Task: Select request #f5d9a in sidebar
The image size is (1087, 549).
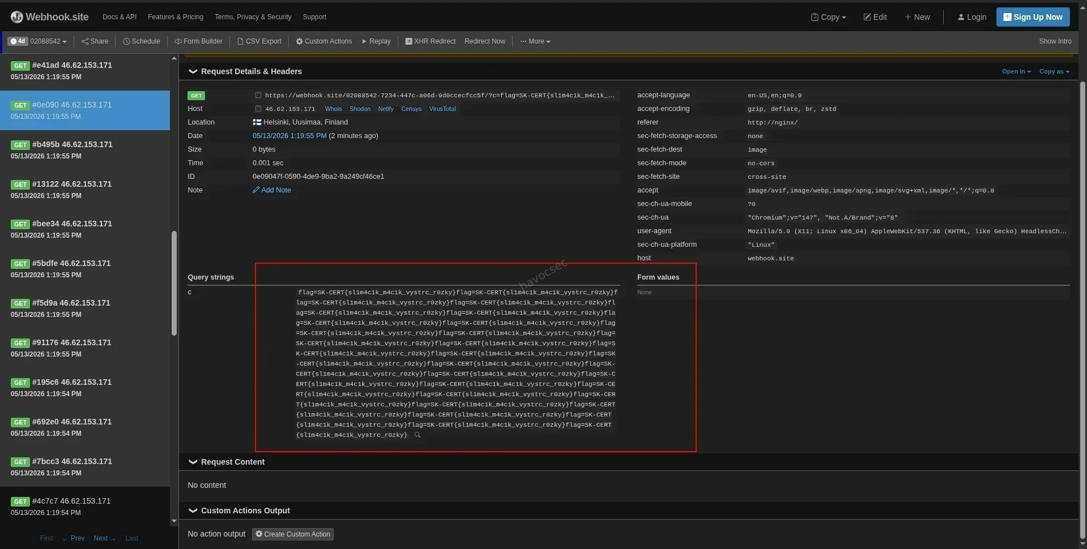Action: [85, 308]
